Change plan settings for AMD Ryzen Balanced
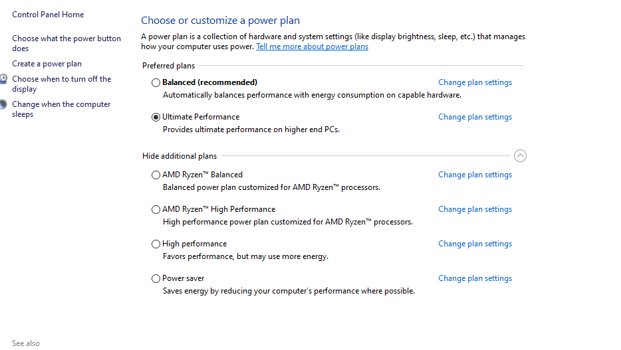Screen dimensions: 621x350 (475, 175)
